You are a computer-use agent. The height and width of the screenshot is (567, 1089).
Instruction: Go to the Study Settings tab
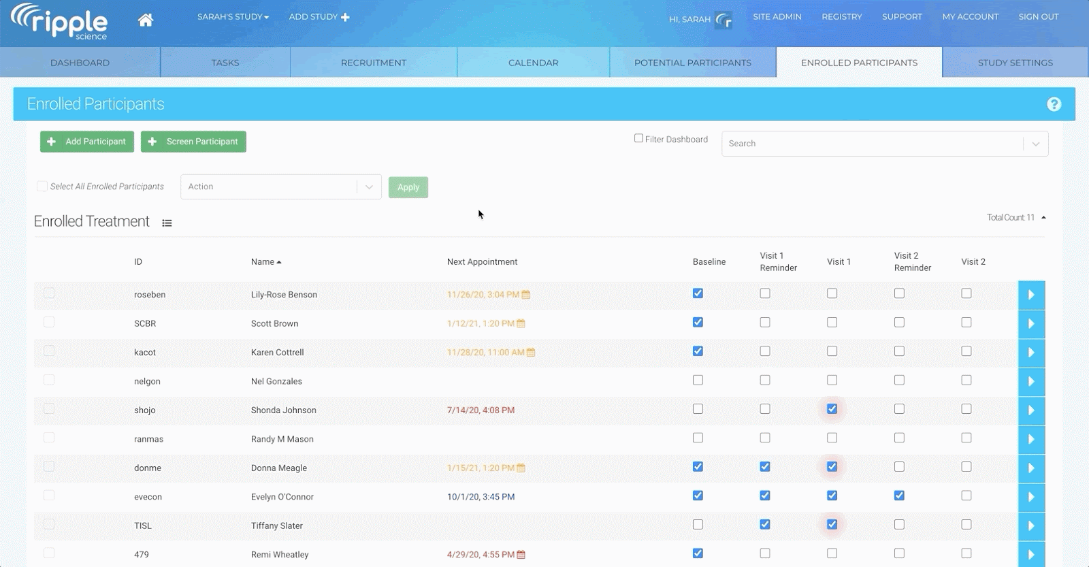[1015, 63]
